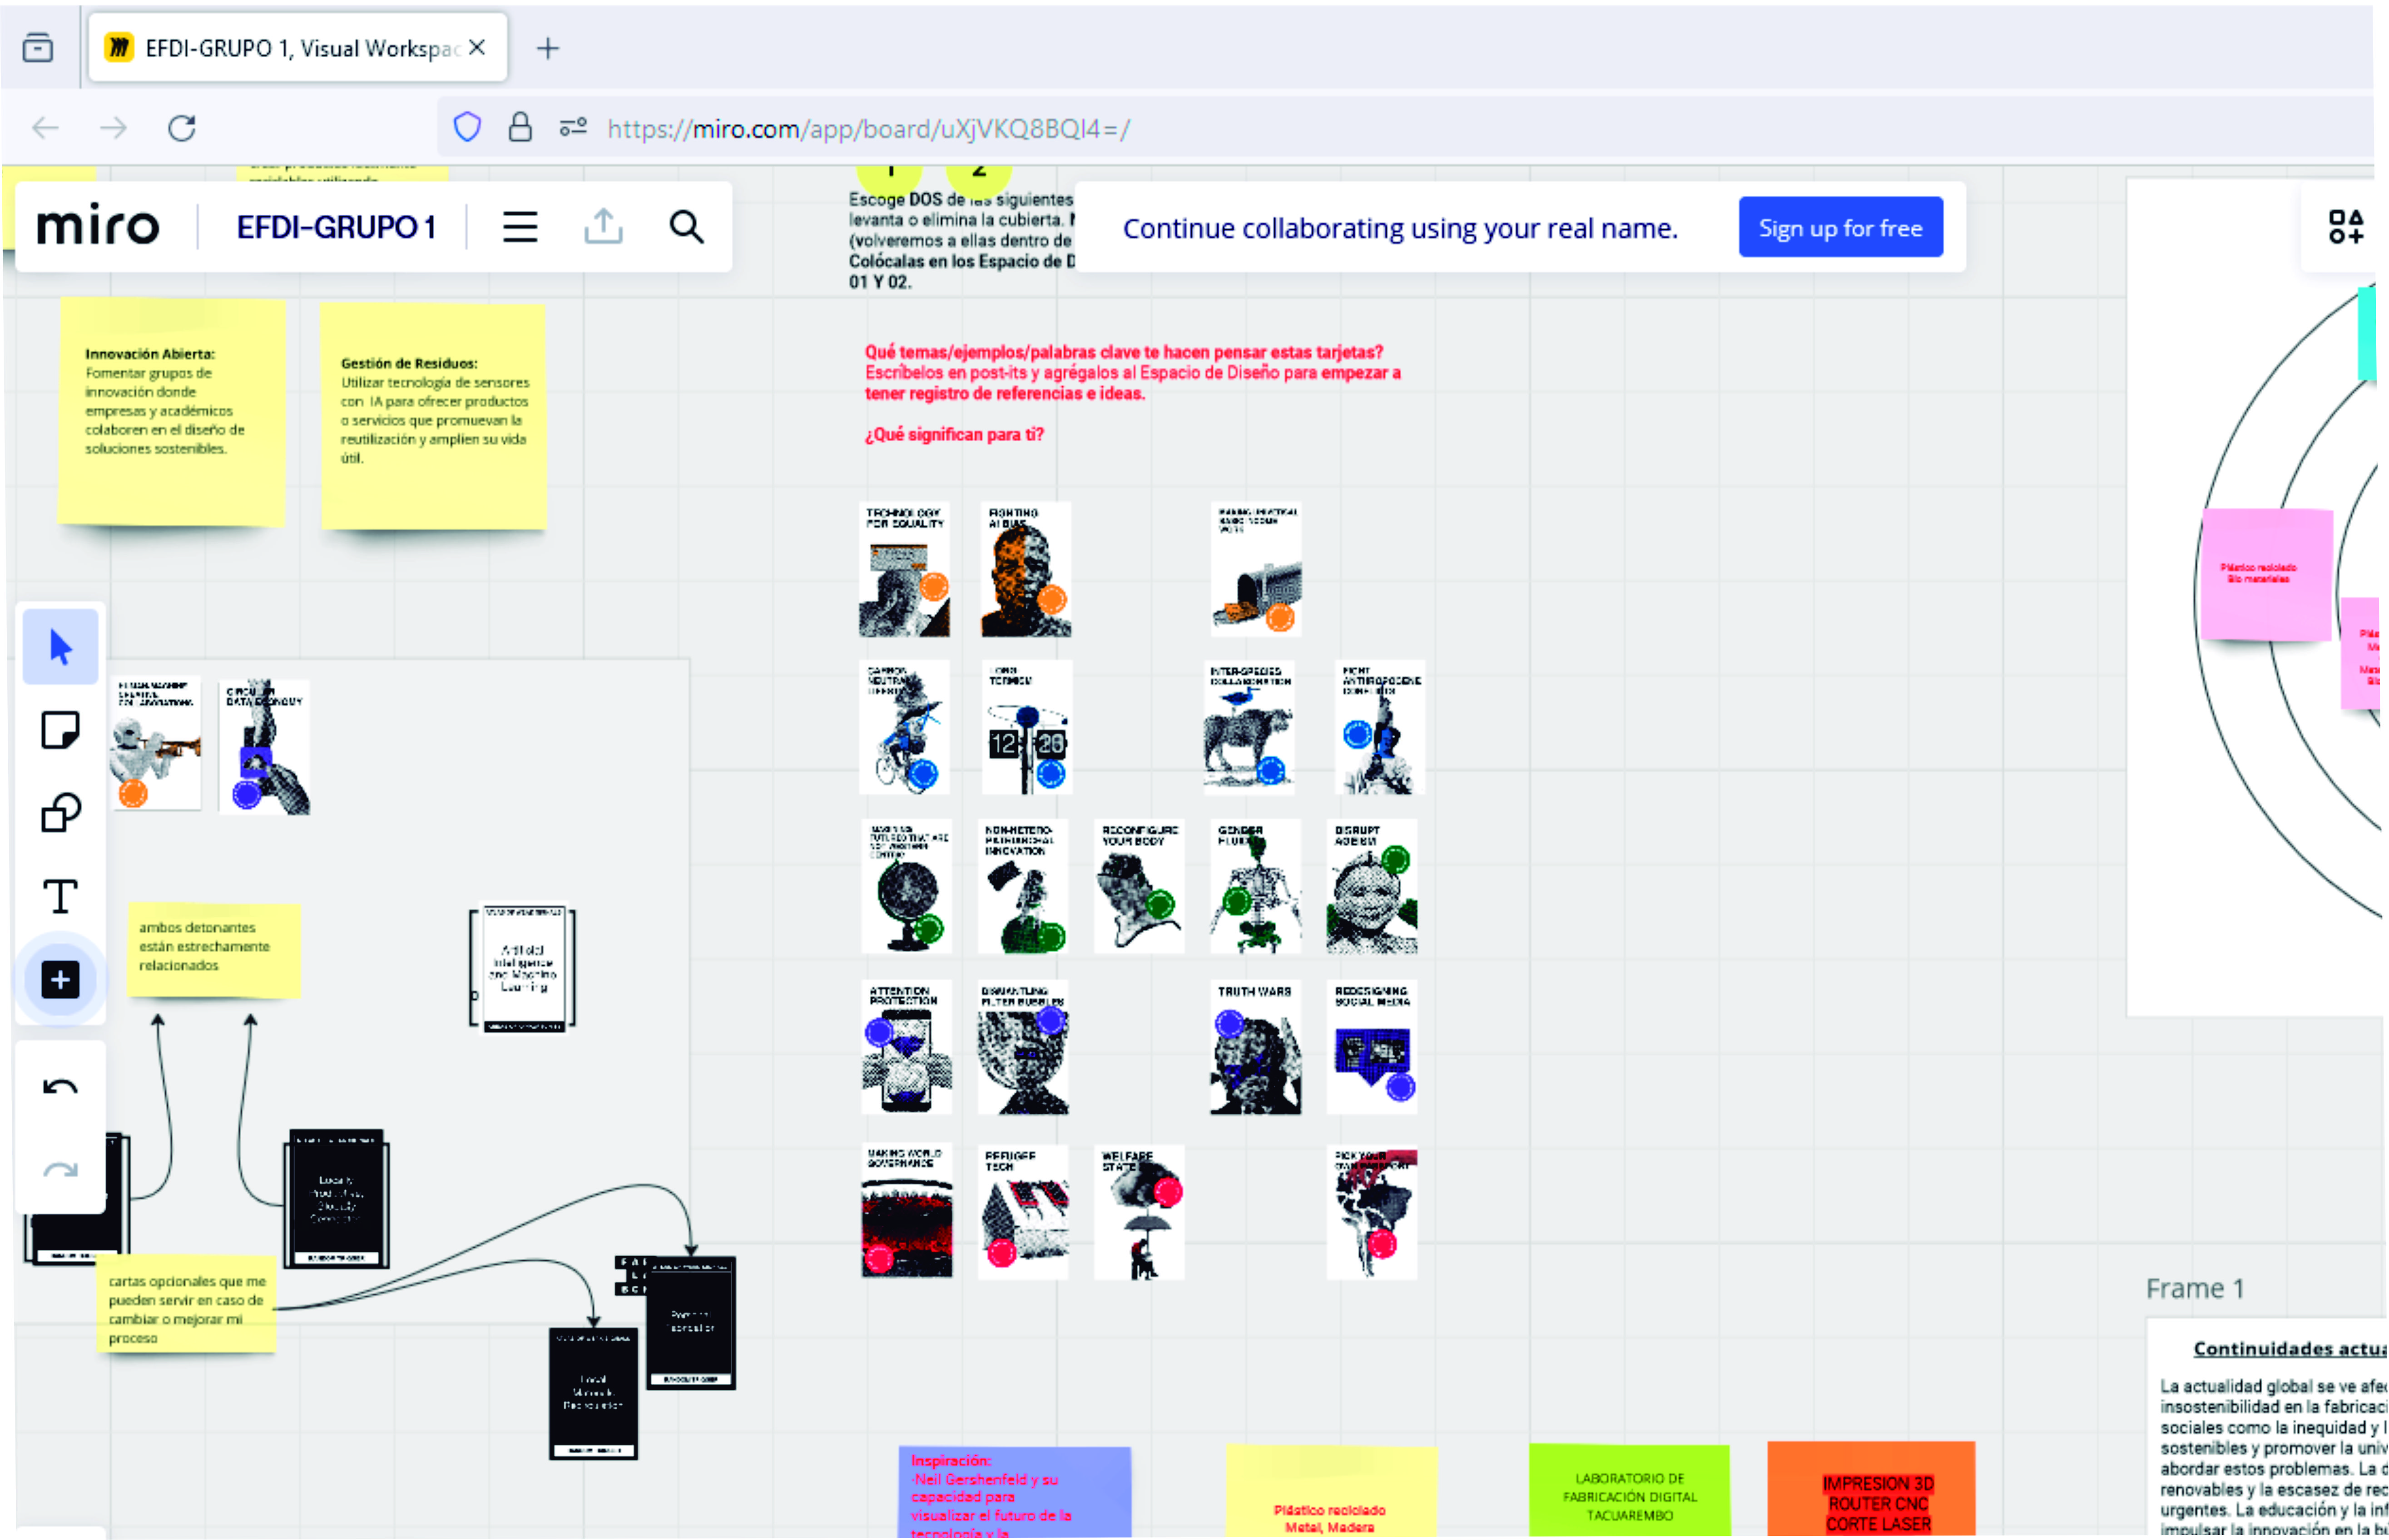This screenshot has width=2389, height=1540.
Task: Select the yellow 'Plástico reciclado Metal, Madera' note
Action: [x=1332, y=1490]
